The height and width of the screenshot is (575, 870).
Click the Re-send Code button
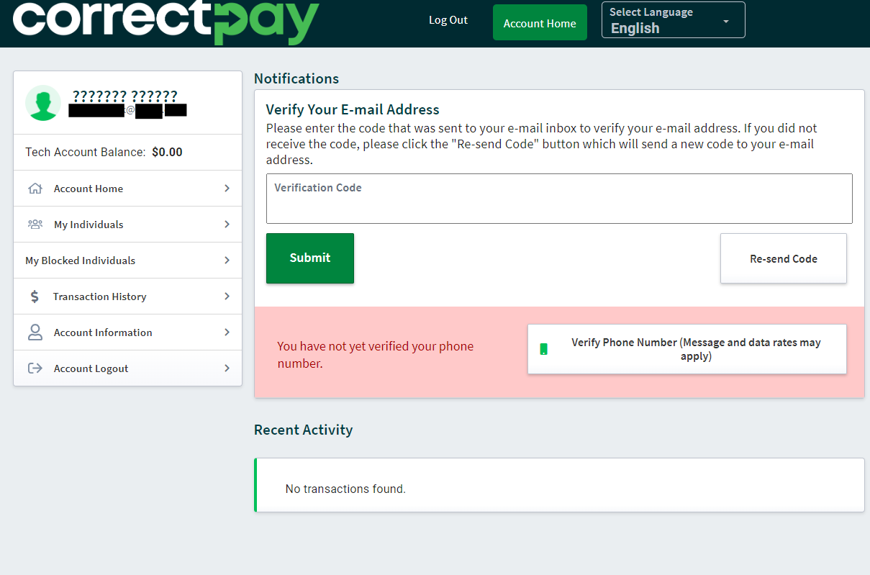point(783,259)
